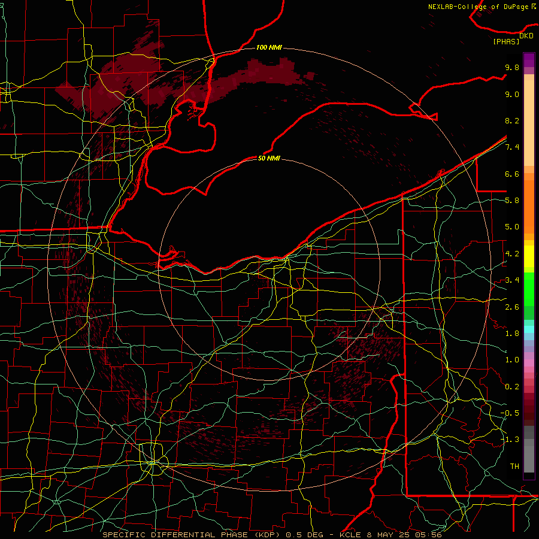Click the 50 NMI range ring label
This screenshot has height=539, width=539.
click(x=269, y=158)
